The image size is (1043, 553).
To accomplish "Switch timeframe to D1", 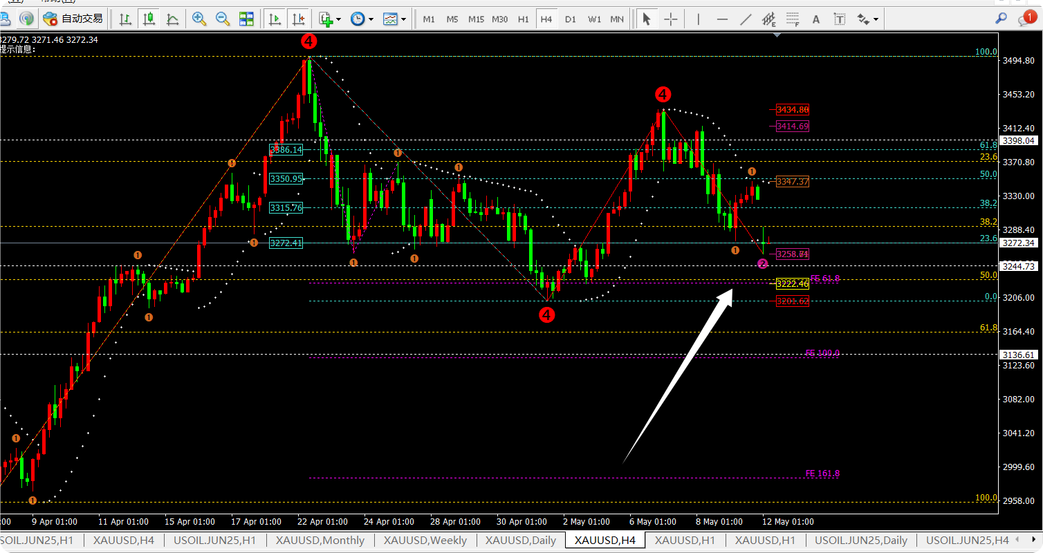I will (570, 19).
